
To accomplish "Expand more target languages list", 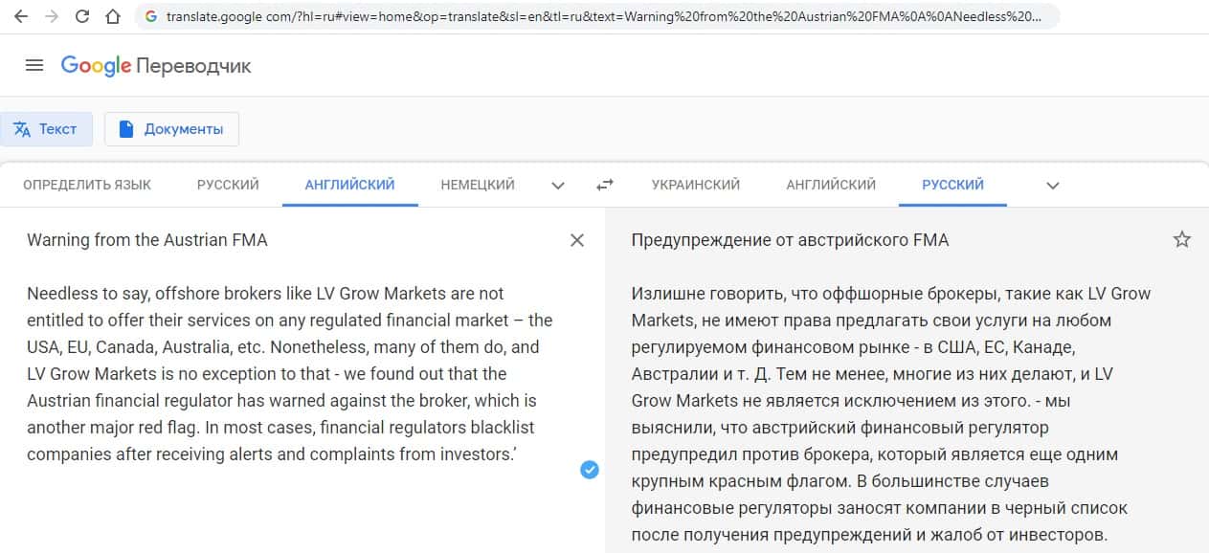I will click(1053, 185).
